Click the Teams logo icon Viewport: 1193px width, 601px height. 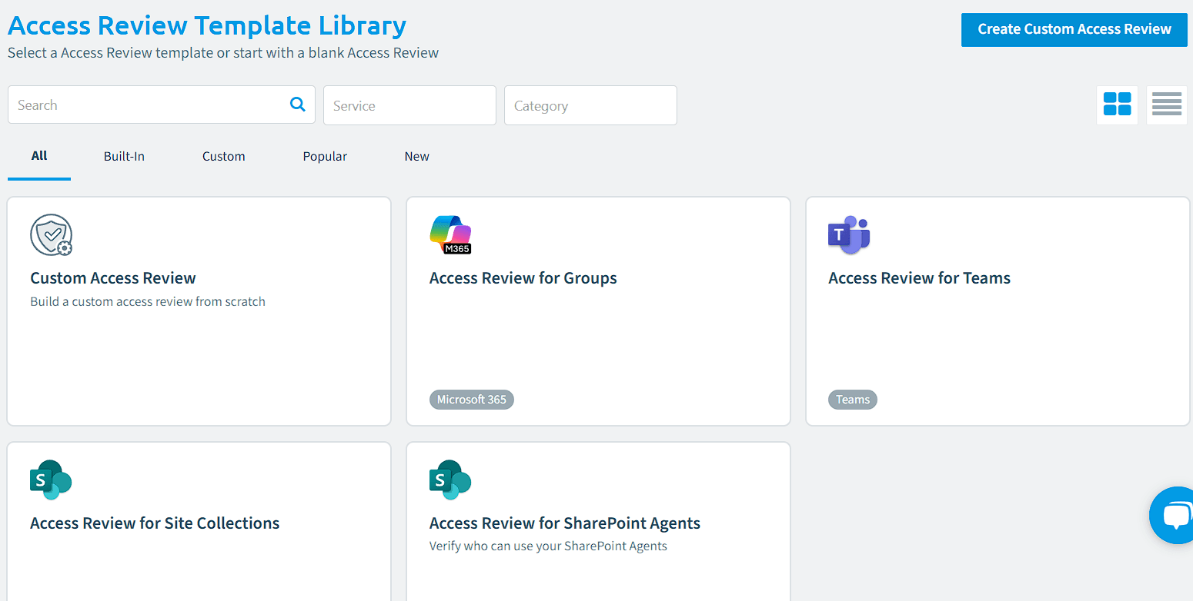(849, 235)
